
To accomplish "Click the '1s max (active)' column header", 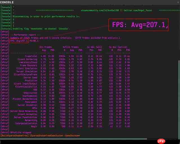I will pos(118,47).
